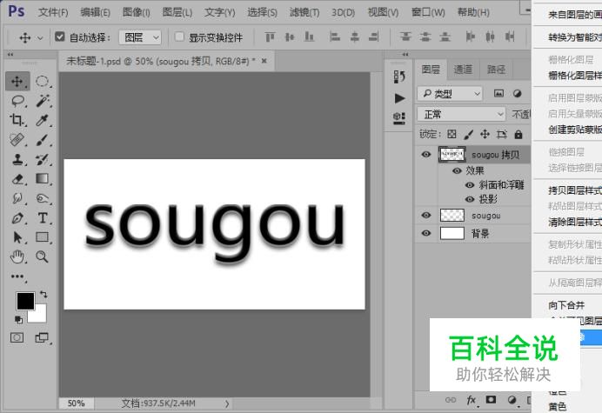Select the Magic Wand tool
Viewport: 602px width, 413px height.
point(43,101)
